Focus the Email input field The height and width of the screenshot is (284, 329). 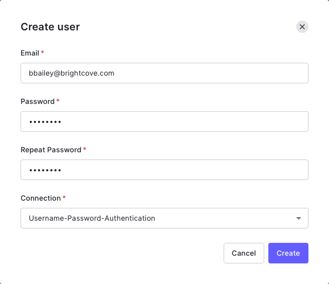point(164,73)
